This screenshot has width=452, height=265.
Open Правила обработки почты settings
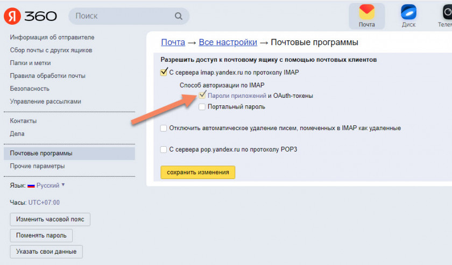click(x=47, y=76)
